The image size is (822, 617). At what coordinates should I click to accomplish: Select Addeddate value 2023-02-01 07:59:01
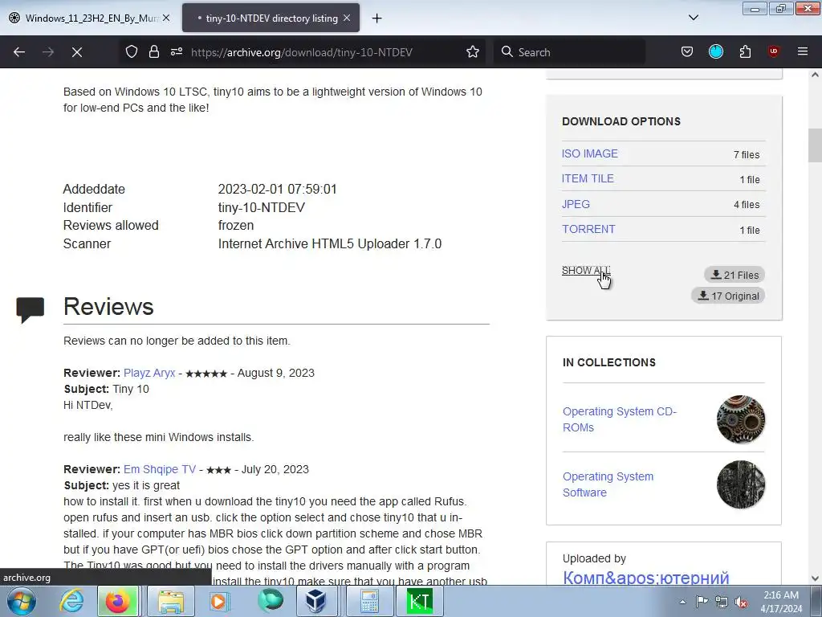(277, 189)
